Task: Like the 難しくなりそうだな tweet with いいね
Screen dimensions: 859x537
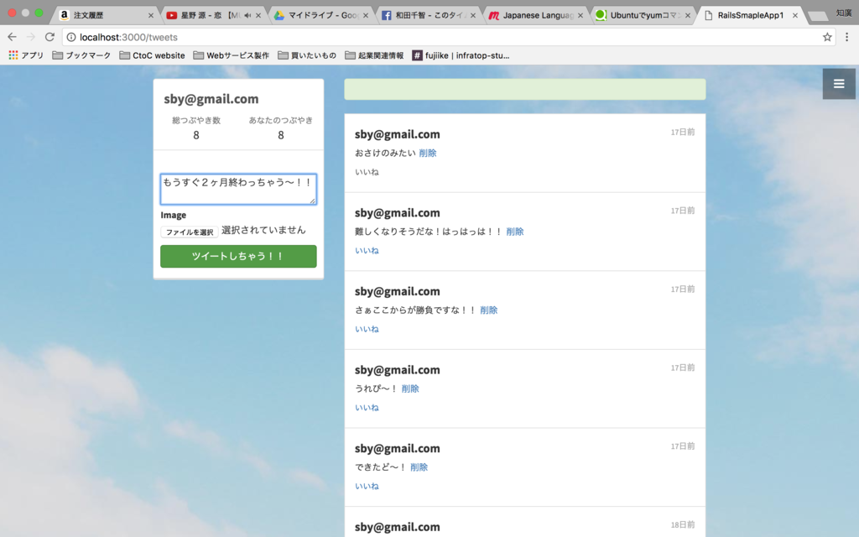Action: [367, 250]
